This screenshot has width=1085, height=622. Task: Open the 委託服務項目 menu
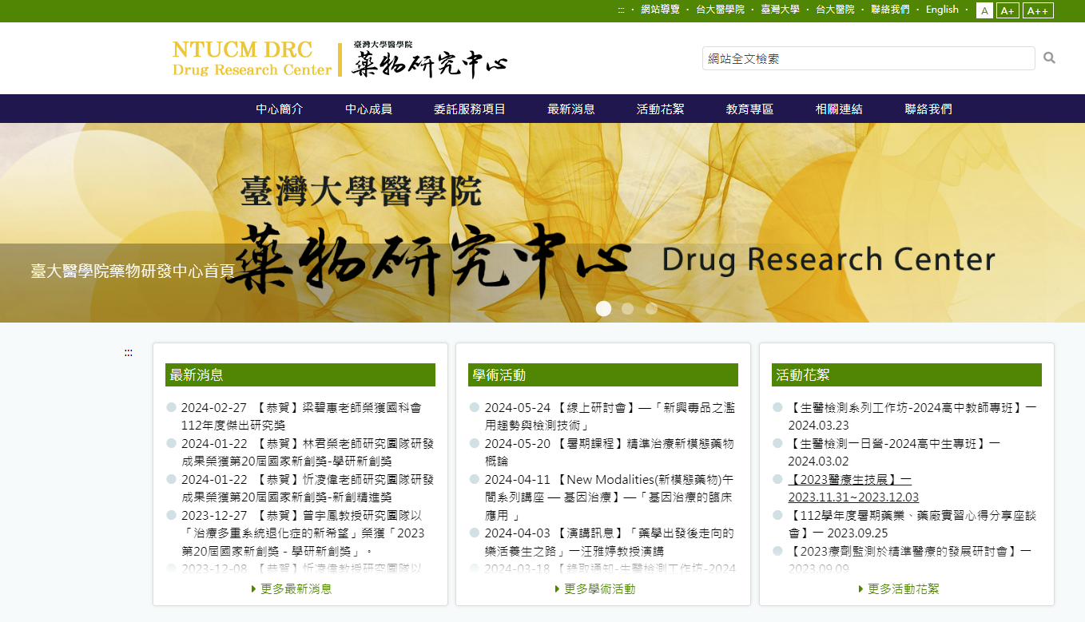(470, 109)
